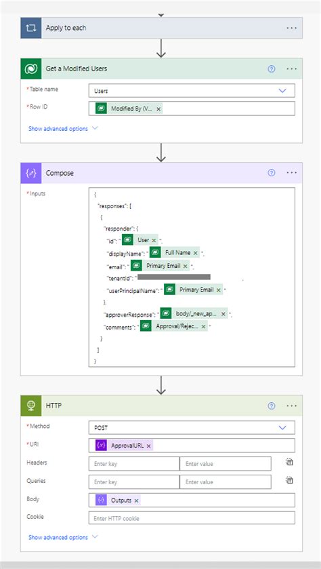Expand advanced options in Get a Modified Users

coord(63,128)
